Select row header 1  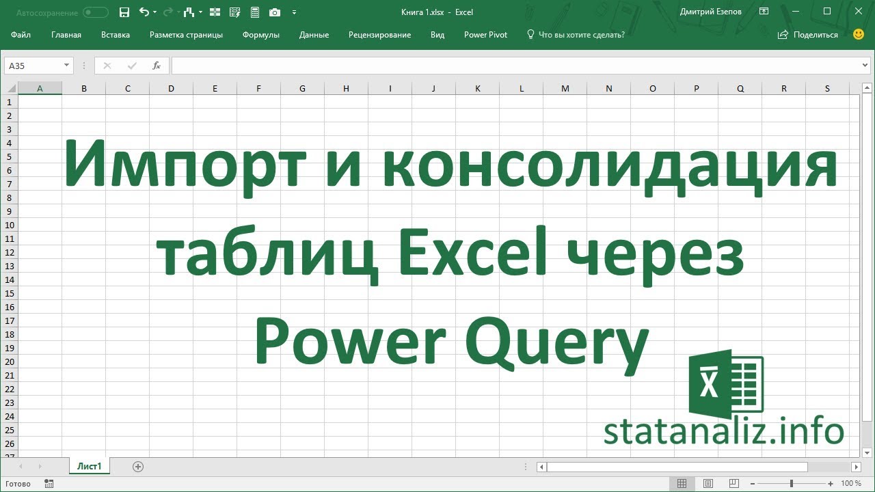[9, 102]
